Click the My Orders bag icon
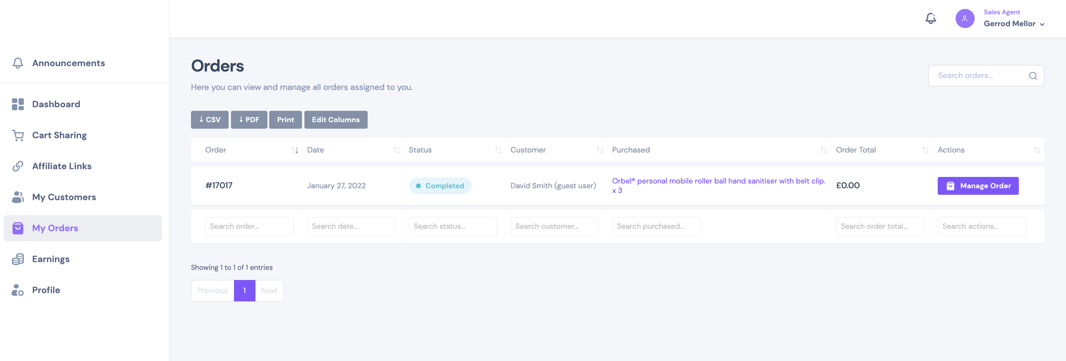1066x361 pixels. coord(18,228)
